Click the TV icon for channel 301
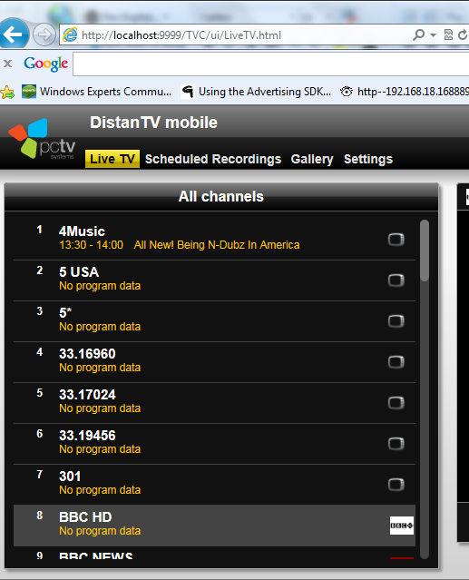 tap(396, 484)
